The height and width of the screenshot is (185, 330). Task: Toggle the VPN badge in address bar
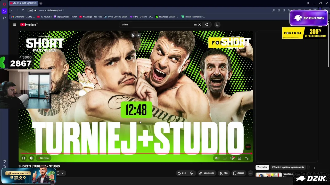point(30,10)
